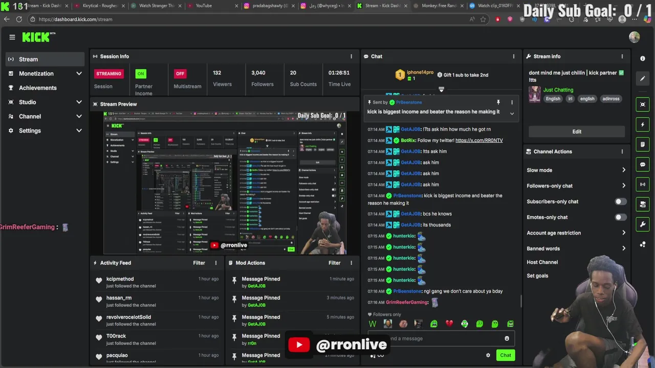Open the emoji picker in message box
The height and width of the screenshot is (368, 655).
(507, 338)
